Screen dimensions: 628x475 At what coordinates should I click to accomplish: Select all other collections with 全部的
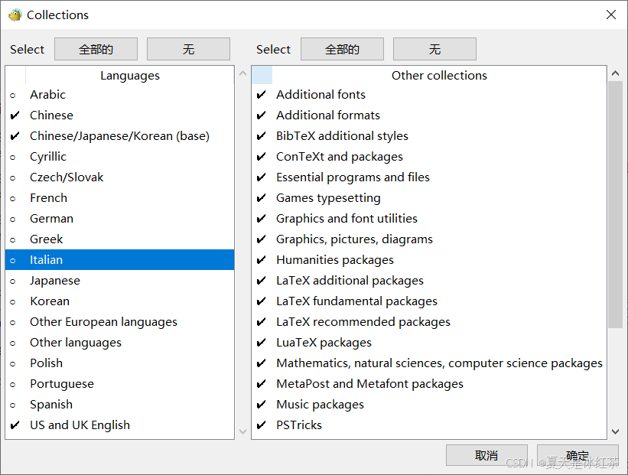tap(343, 49)
